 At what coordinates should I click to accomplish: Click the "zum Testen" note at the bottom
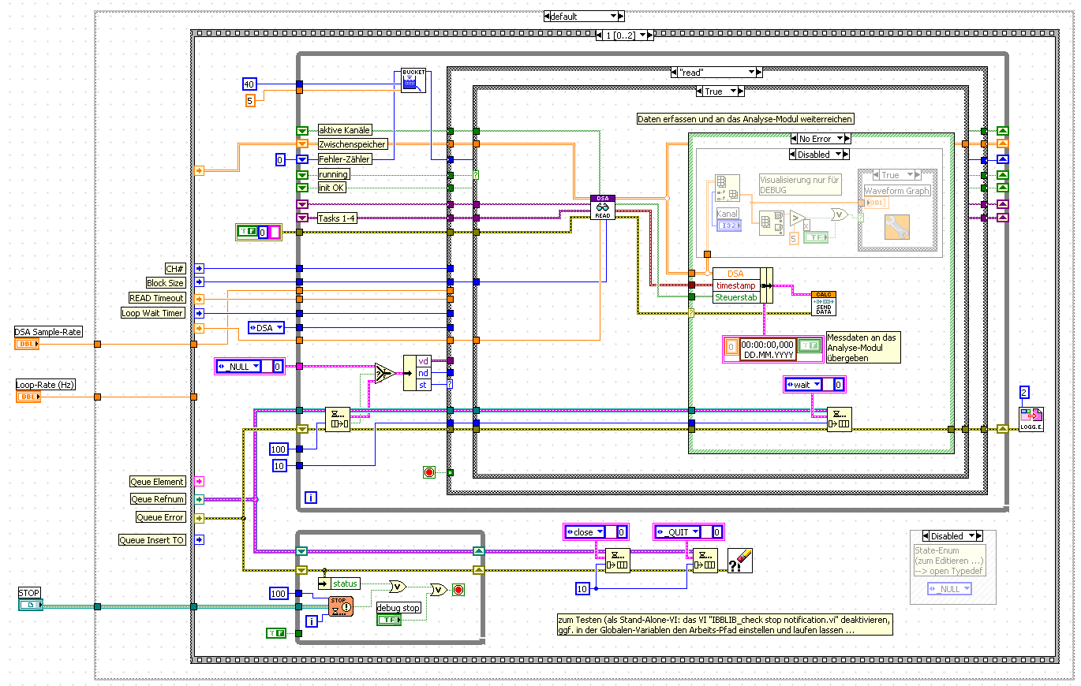pos(725,624)
